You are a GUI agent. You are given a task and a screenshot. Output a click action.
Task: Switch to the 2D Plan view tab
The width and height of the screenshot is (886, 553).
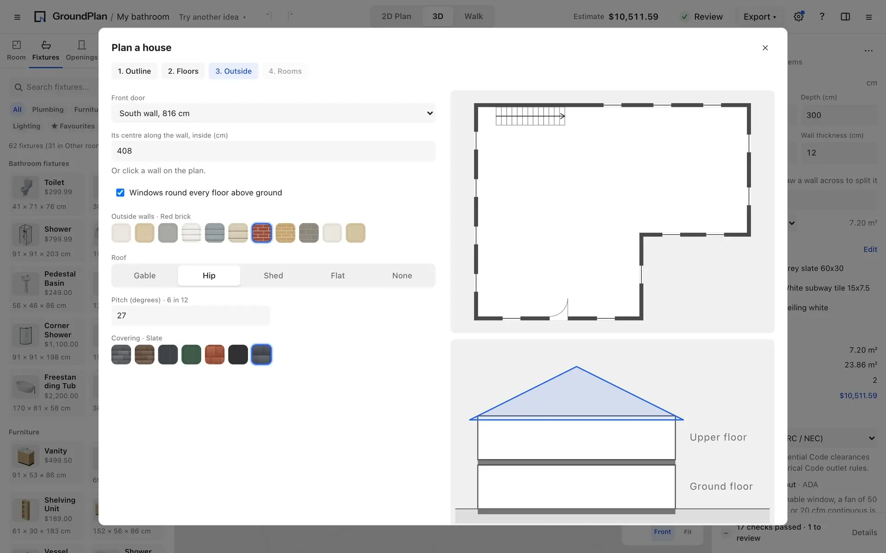pos(396,17)
